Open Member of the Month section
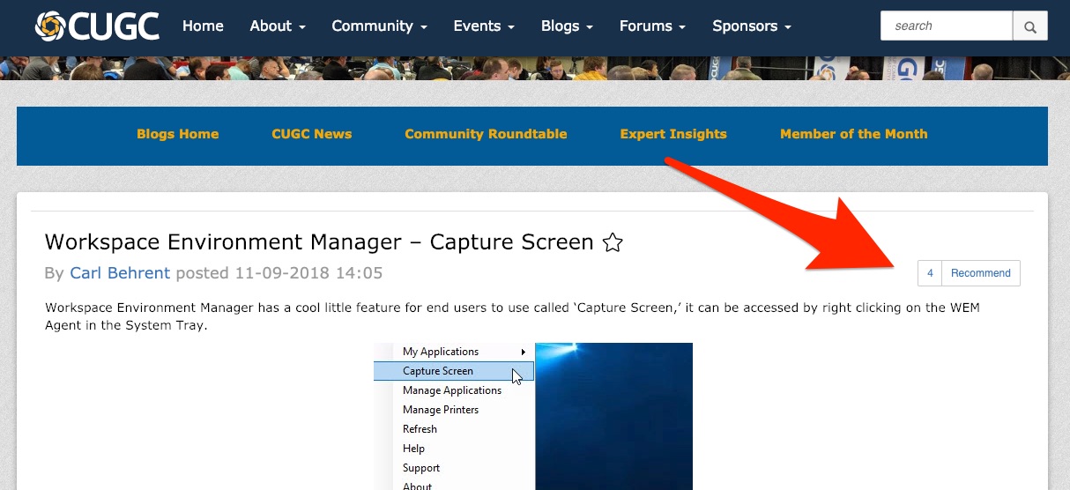The width and height of the screenshot is (1070, 490). (853, 134)
